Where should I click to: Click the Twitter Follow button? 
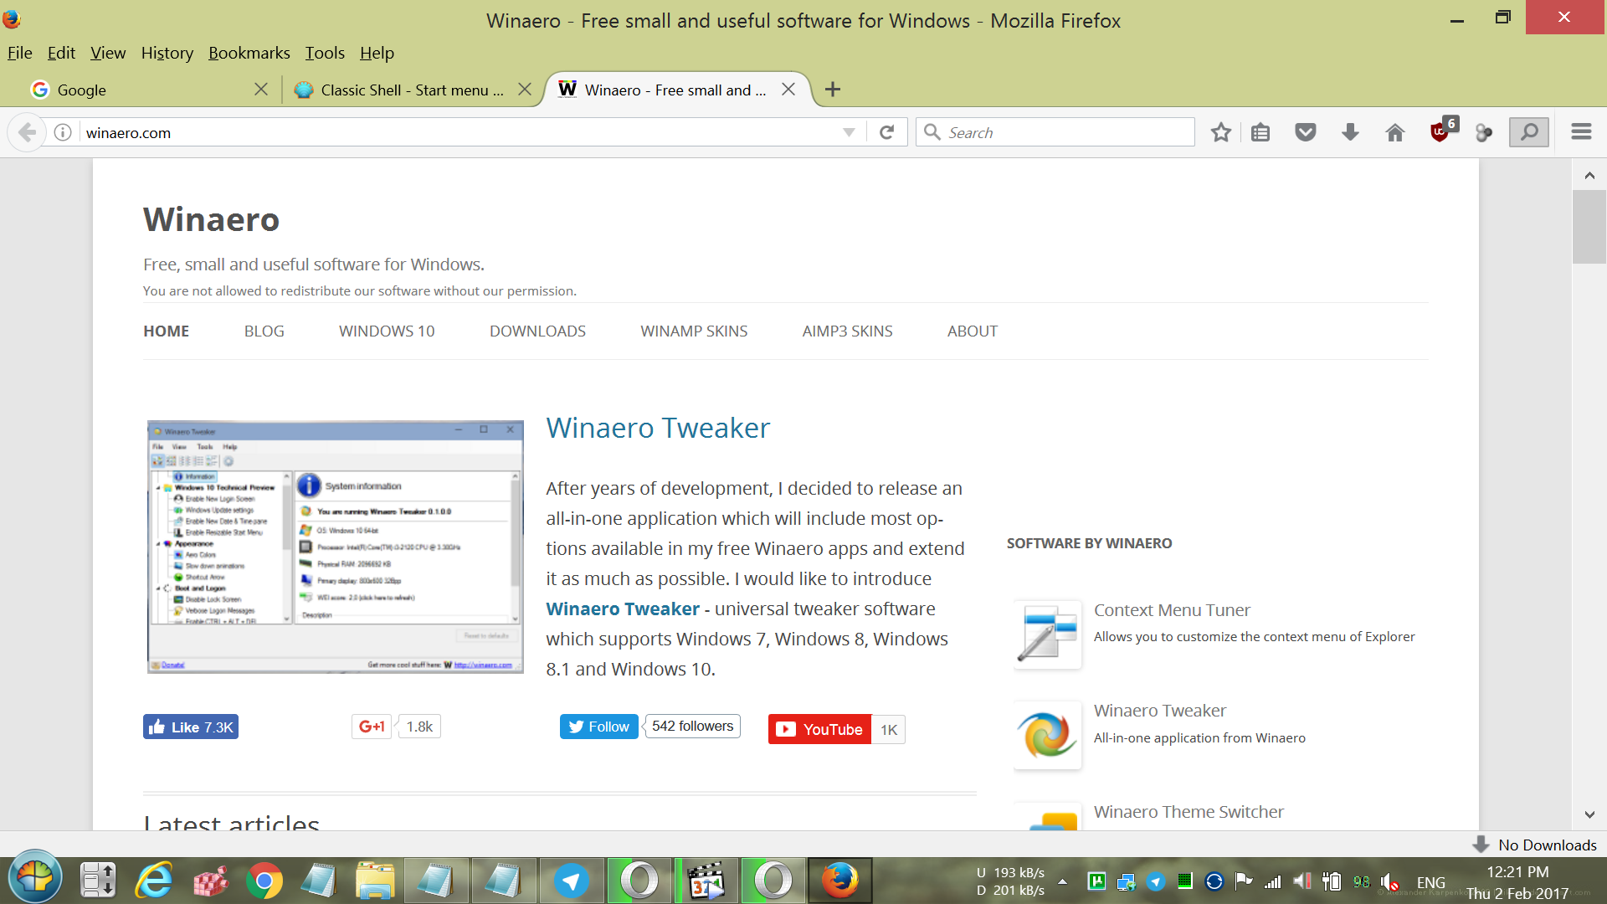click(x=598, y=727)
